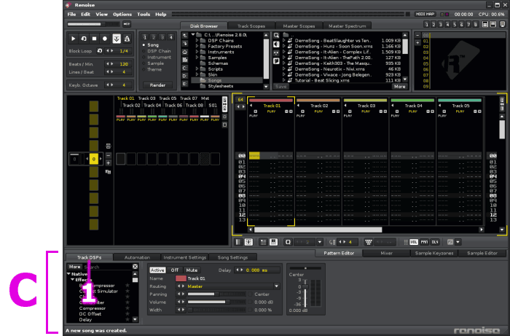
Task: Click the minus icon in pattern sequencer
Action: 109,155
